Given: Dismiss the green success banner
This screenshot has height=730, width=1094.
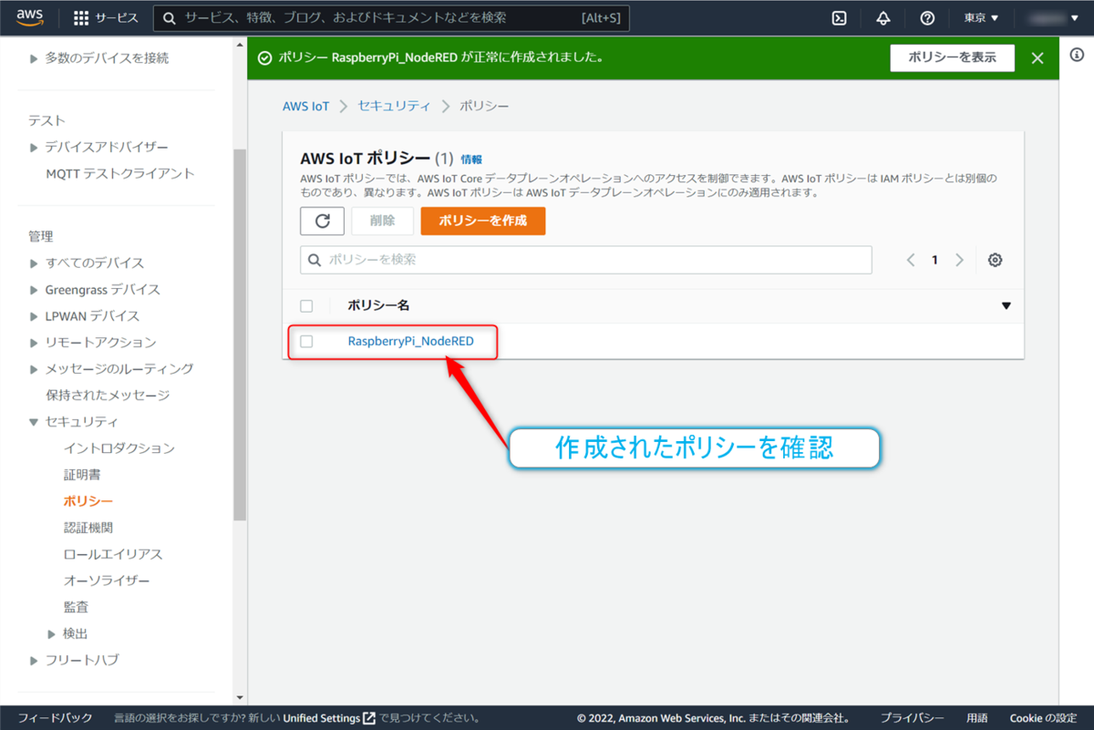Looking at the screenshot, I should click(x=1037, y=57).
